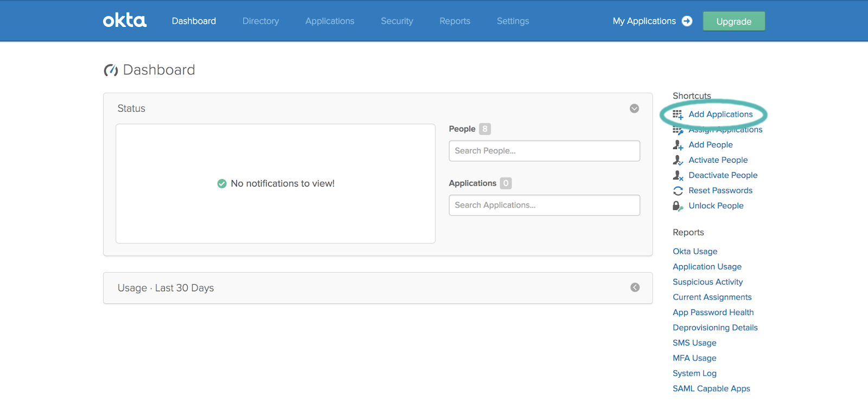The height and width of the screenshot is (416, 868).
Task: Click the My Applications arrow icon
Action: tap(687, 21)
